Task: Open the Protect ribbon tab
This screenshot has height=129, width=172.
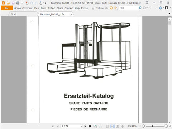Action: pyautogui.click(x=52, y=8)
